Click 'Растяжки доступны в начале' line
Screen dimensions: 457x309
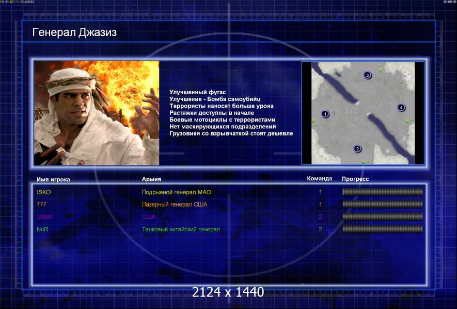[x=212, y=113]
